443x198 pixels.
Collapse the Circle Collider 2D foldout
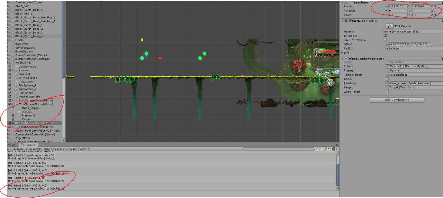pyautogui.click(x=342, y=21)
